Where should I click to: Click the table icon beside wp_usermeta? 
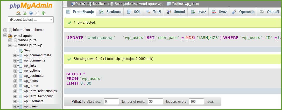(x=20, y=101)
